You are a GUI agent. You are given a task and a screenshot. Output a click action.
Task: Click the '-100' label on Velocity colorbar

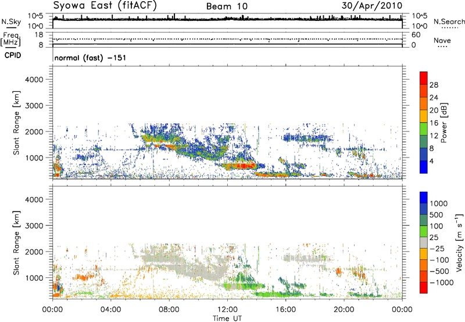tap(439, 260)
